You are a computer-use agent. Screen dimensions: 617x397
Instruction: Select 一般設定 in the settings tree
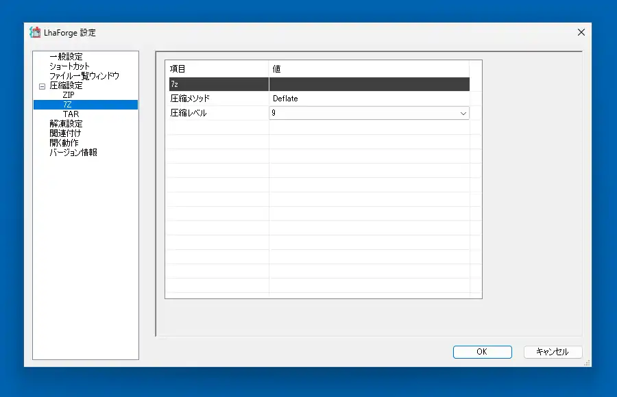coord(66,57)
